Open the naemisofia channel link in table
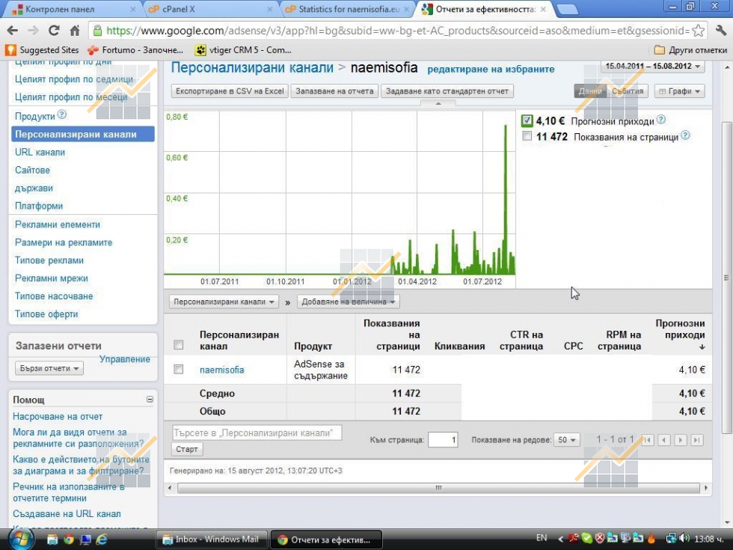 pos(221,370)
